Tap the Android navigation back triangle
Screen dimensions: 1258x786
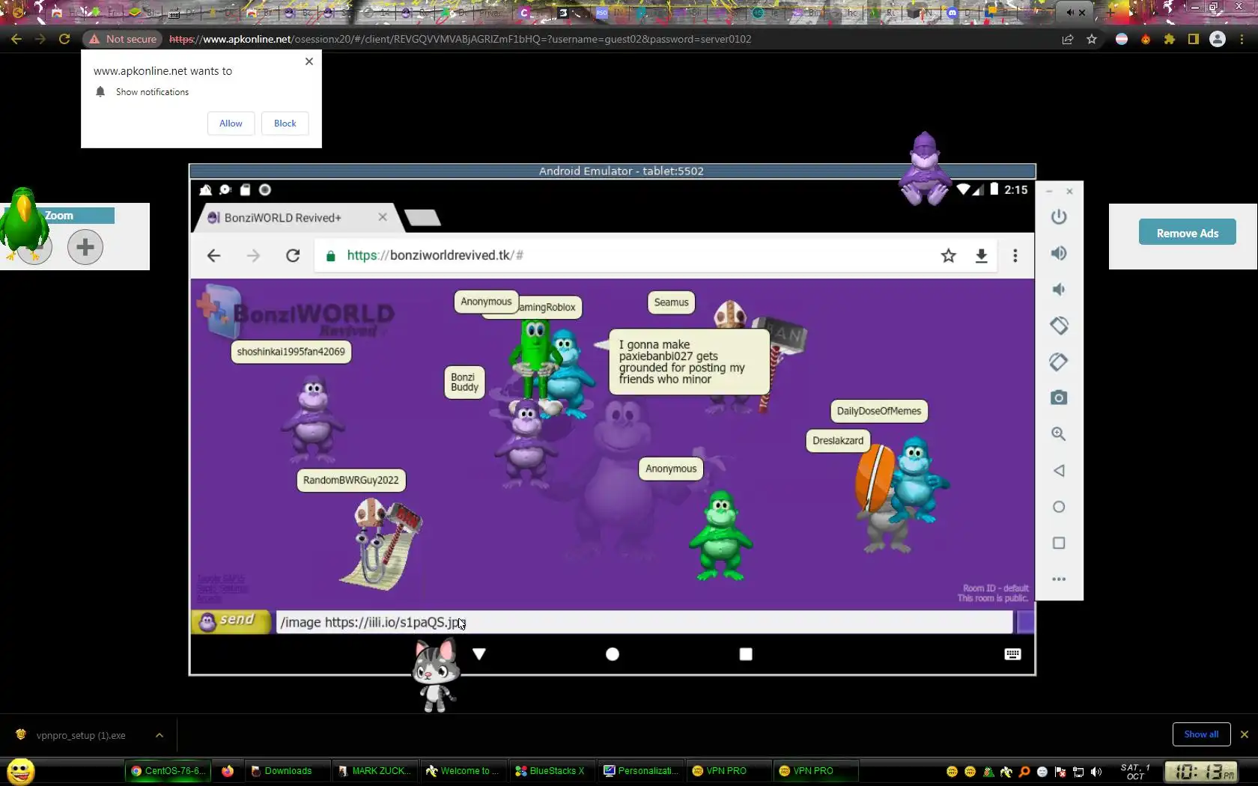click(x=479, y=654)
